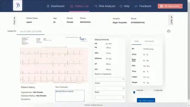
Task: Click the printer icon to print report
Action: 169,31
